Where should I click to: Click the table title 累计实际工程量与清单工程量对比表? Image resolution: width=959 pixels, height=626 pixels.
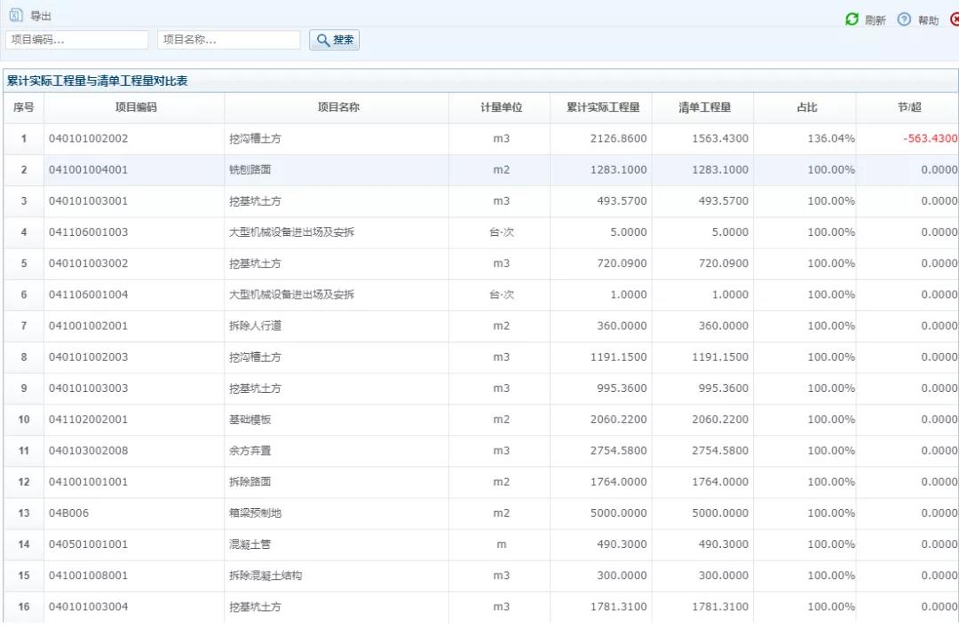[98, 81]
